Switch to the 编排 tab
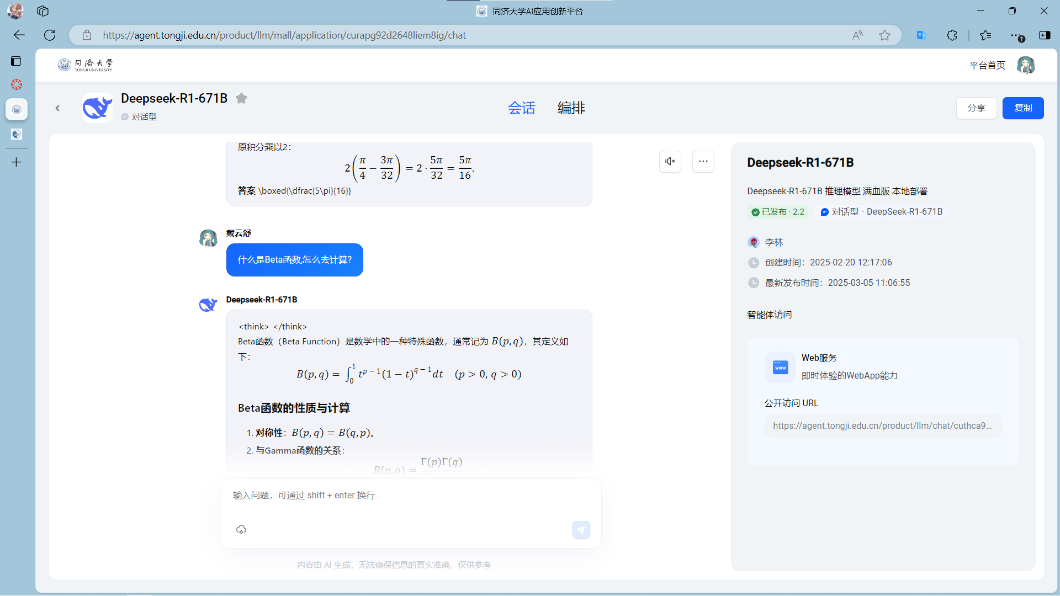1060x596 pixels. point(571,108)
